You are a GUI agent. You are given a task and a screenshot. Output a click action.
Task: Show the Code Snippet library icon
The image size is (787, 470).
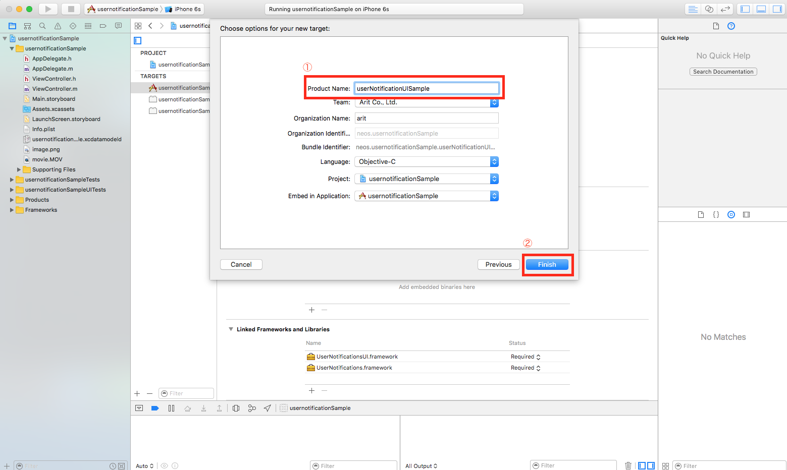pyautogui.click(x=716, y=214)
